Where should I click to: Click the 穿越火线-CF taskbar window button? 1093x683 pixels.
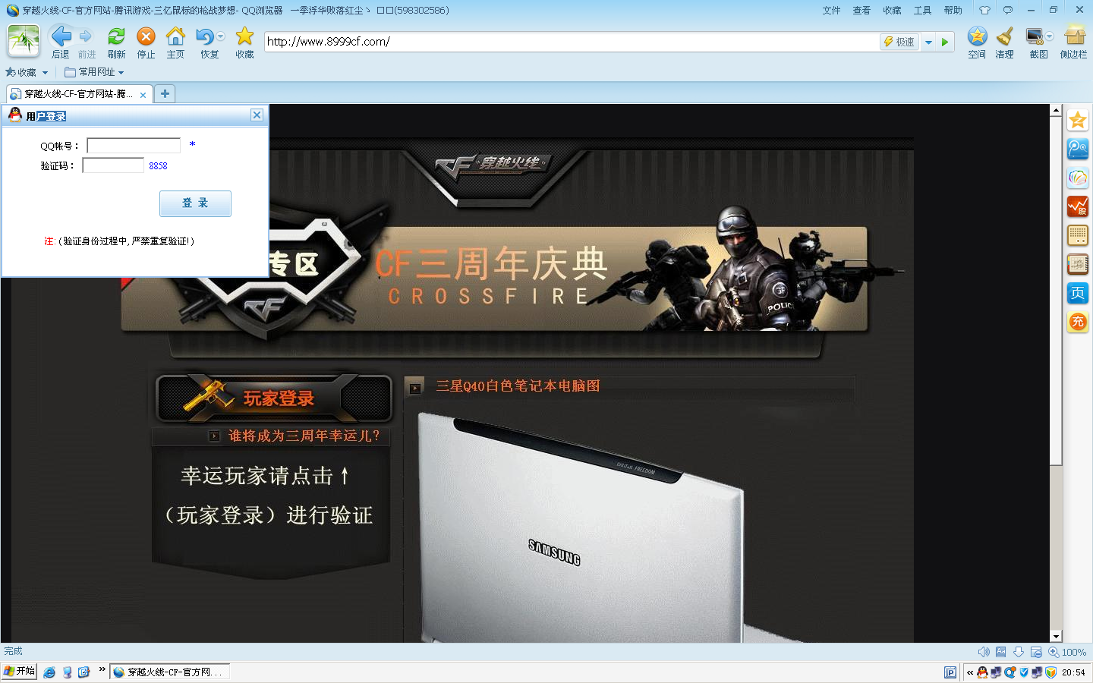click(169, 672)
